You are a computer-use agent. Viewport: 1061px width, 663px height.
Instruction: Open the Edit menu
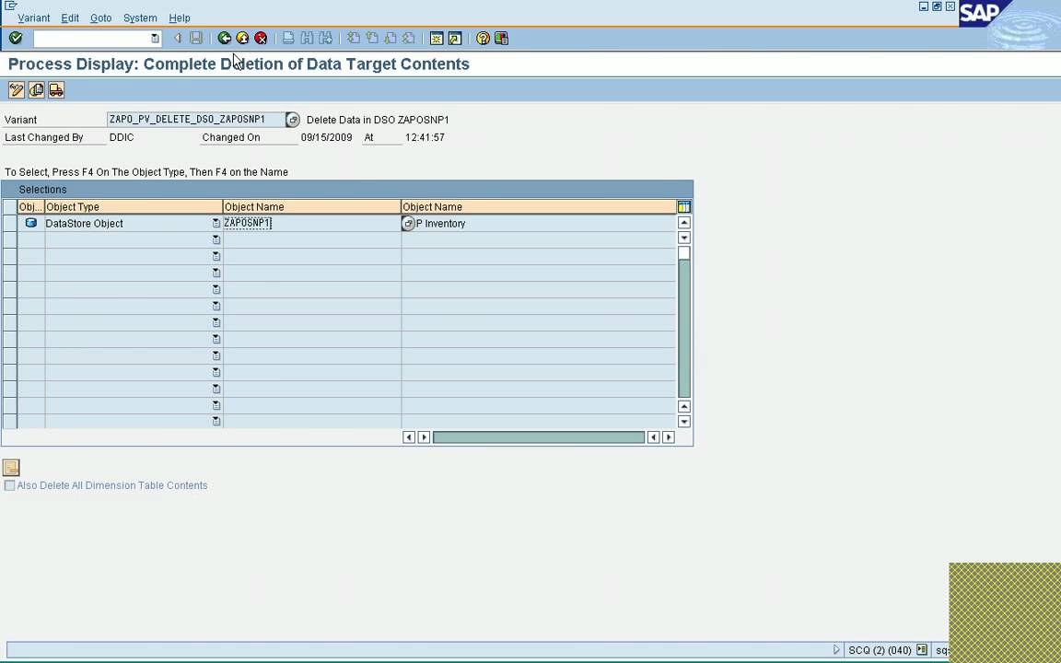point(70,18)
